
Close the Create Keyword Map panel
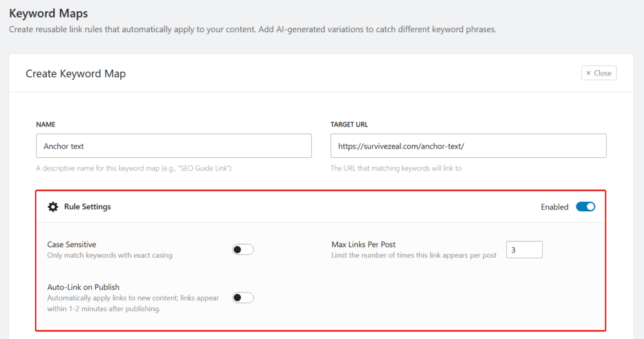tap(598, 73)
